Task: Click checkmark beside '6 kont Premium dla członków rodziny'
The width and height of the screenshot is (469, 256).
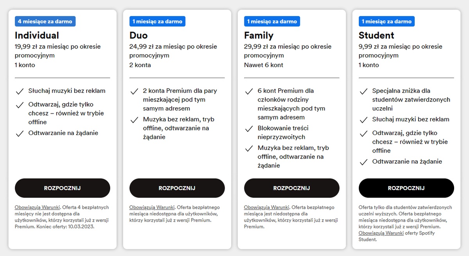Action: pyautogui.click(x=249, y=92)
